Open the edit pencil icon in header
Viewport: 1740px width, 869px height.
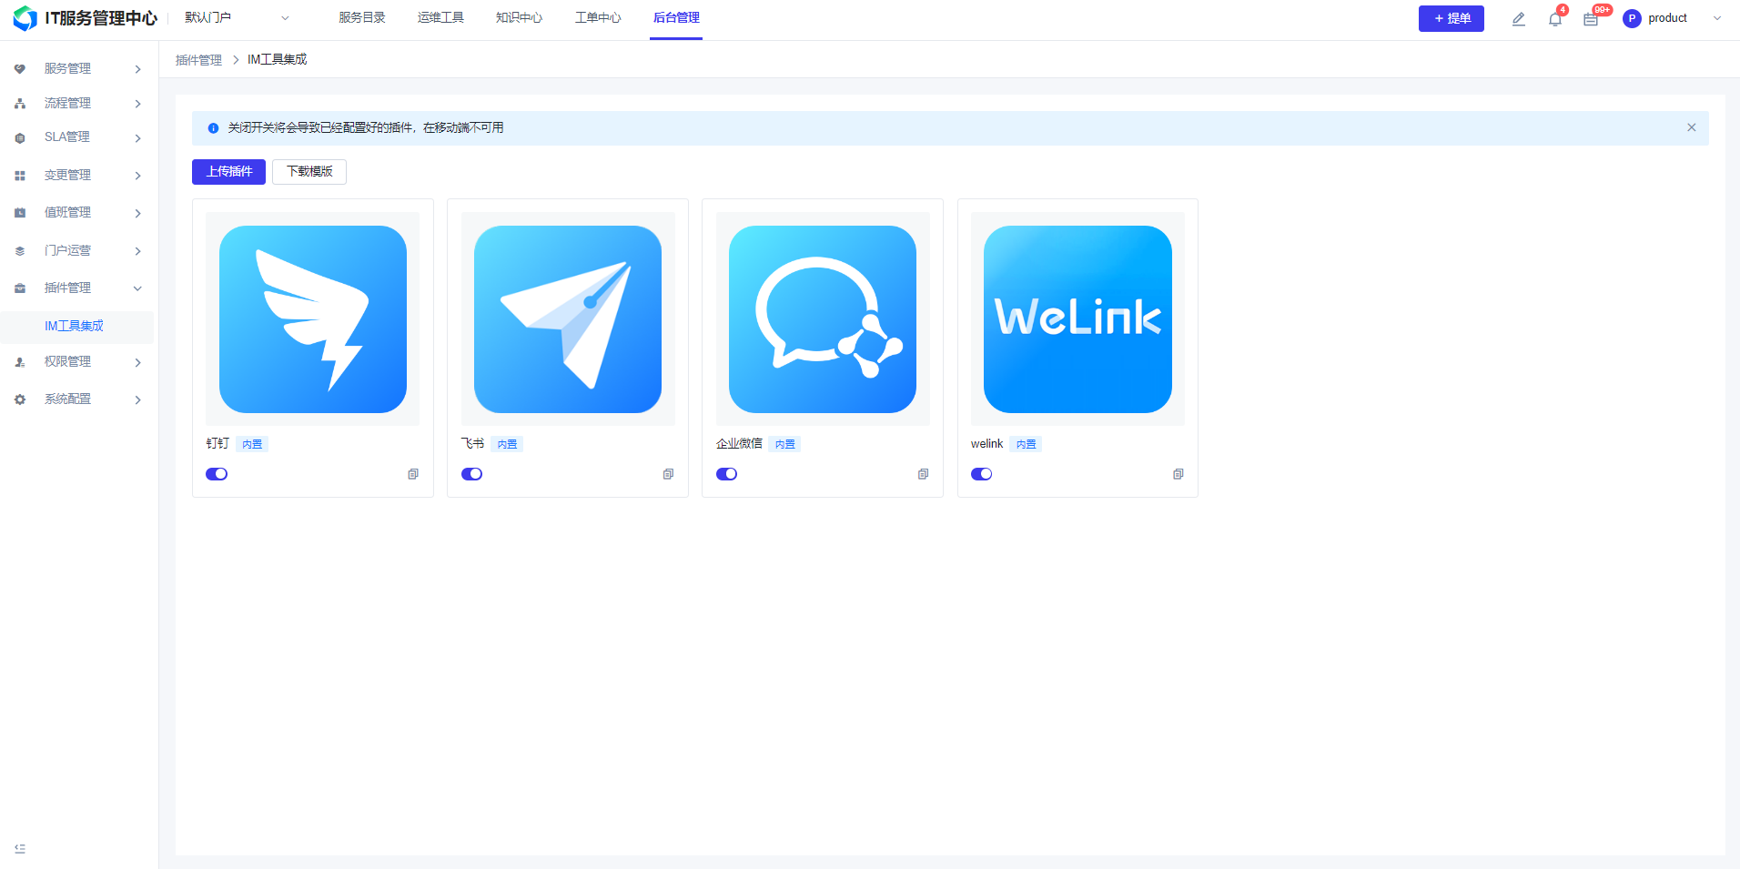pos(1518,19)
